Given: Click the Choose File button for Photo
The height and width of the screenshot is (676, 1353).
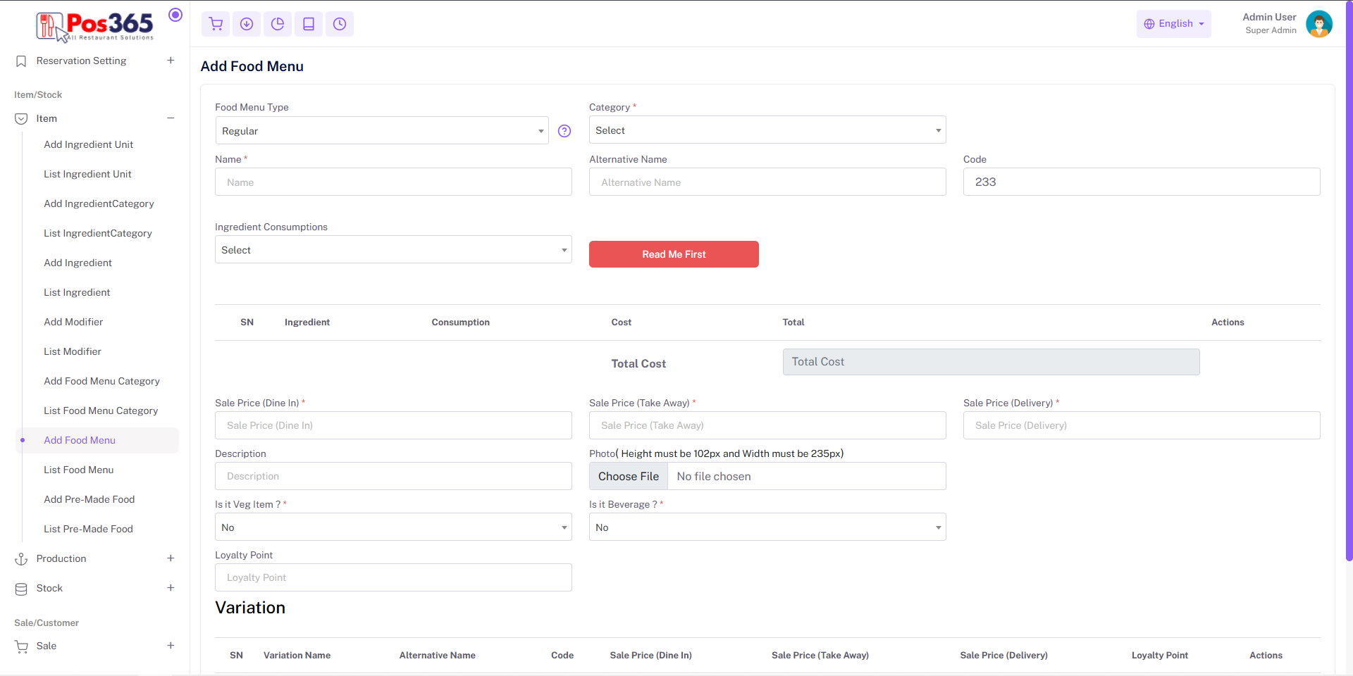Looking at the screenshot, I should (629, 477).
